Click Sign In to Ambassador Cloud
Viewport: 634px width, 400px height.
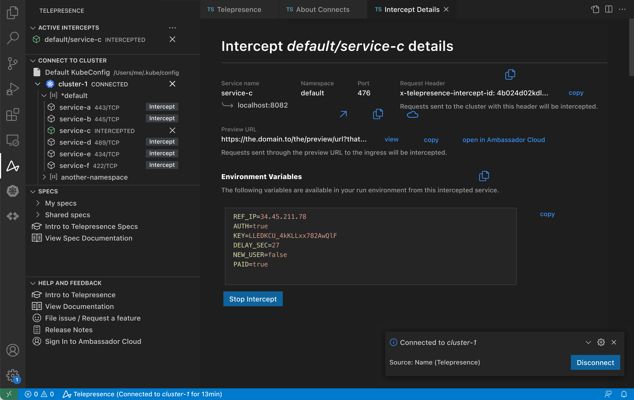tap(93, 341)
